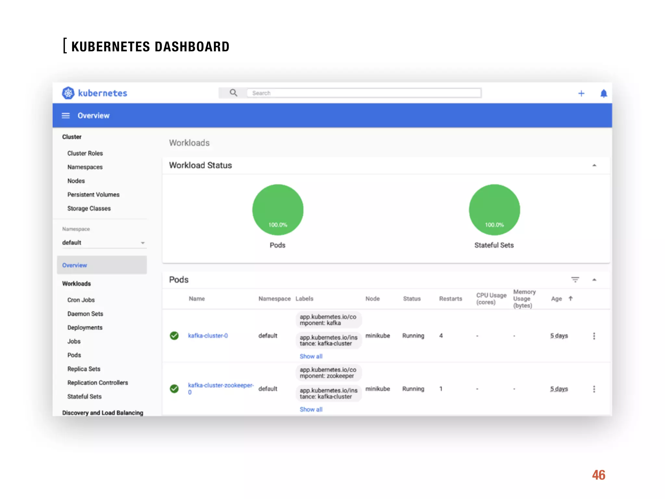Click the plus create resource icon

point(581,94)
